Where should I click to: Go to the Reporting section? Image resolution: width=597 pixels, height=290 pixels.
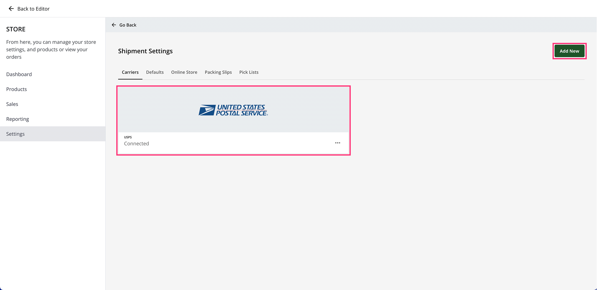[53, 119]
